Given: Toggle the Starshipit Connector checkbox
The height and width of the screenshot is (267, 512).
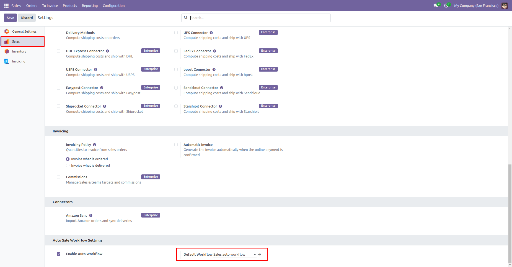Looking at the screenshot, I should tap(176, 106).
